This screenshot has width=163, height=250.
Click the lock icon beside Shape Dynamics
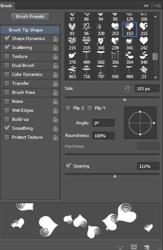click(56, 39)
